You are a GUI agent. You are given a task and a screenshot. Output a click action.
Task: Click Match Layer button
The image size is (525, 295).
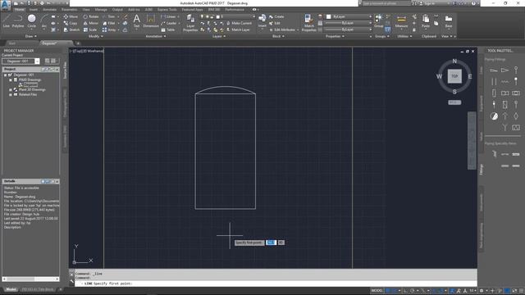coord(238,29)
